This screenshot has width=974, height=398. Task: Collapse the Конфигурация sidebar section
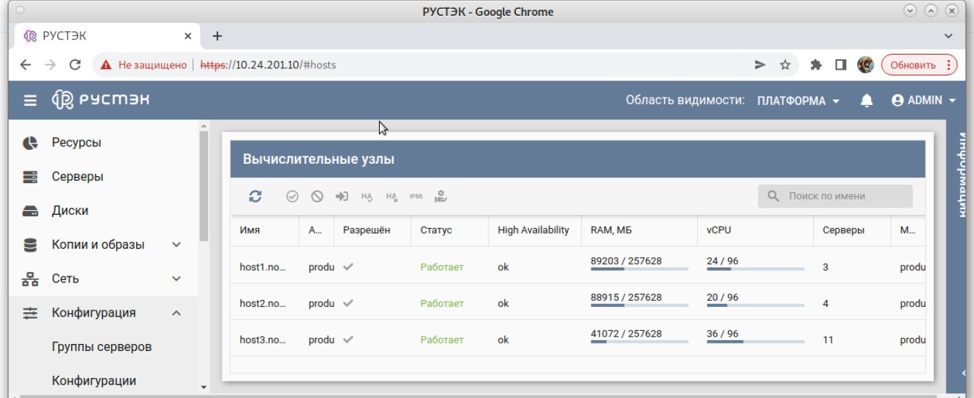[176, 313]
